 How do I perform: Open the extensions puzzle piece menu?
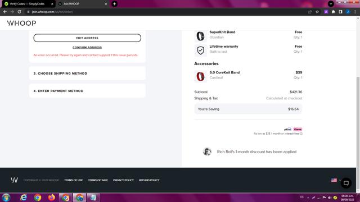333,12
